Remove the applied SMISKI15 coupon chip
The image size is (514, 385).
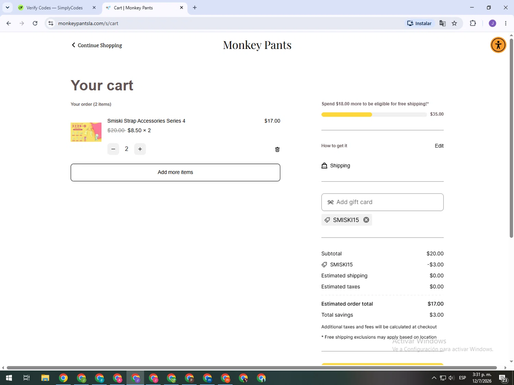[366, 220]
